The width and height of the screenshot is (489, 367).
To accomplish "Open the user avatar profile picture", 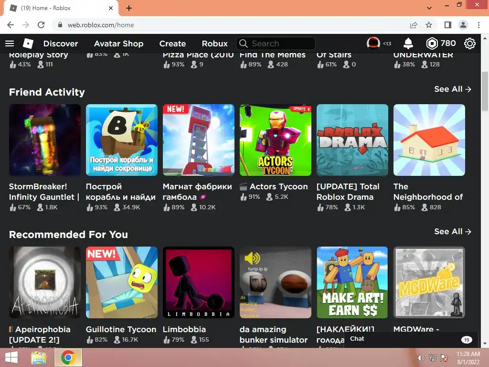I will pyautogui.click(x=373, y=43).
